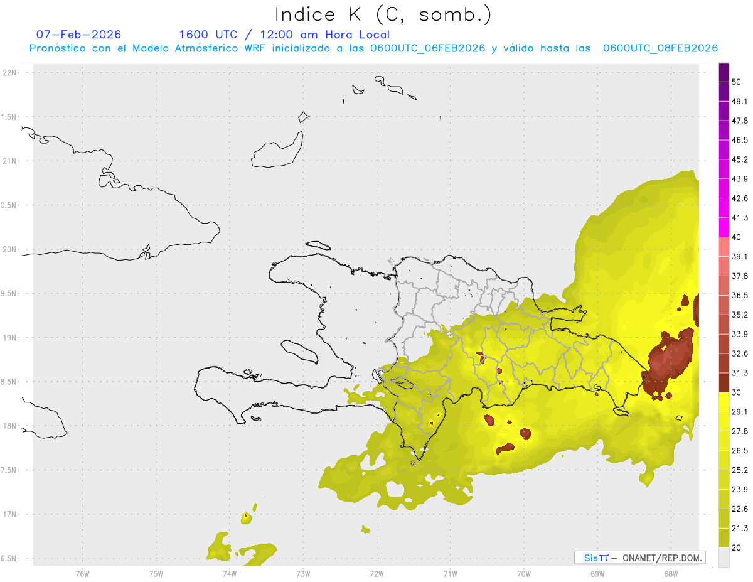Click the '21N' latitude label

tap(9, 161)
